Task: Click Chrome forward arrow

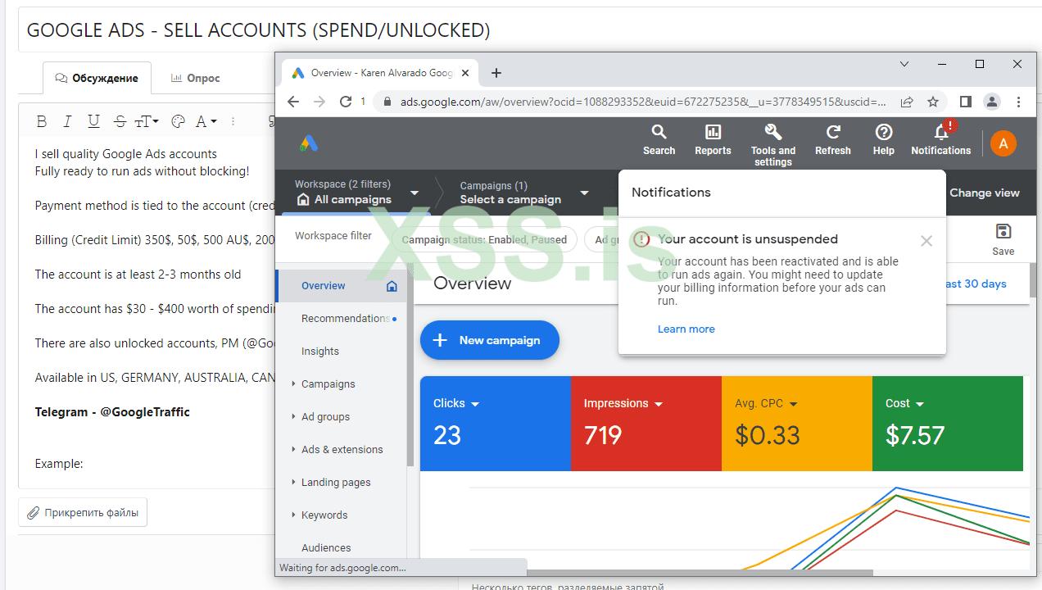Action: [x=319, y=102]
